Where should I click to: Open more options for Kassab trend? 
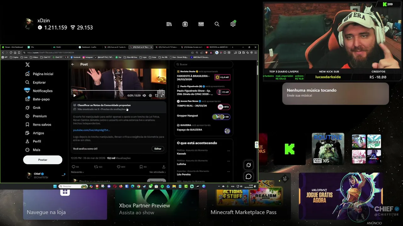point(229,151)
